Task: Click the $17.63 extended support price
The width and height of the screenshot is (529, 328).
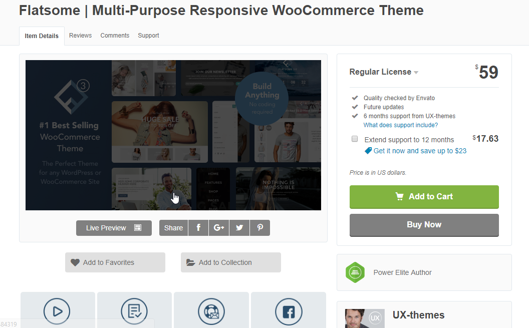Action: (x=485, y=139)
